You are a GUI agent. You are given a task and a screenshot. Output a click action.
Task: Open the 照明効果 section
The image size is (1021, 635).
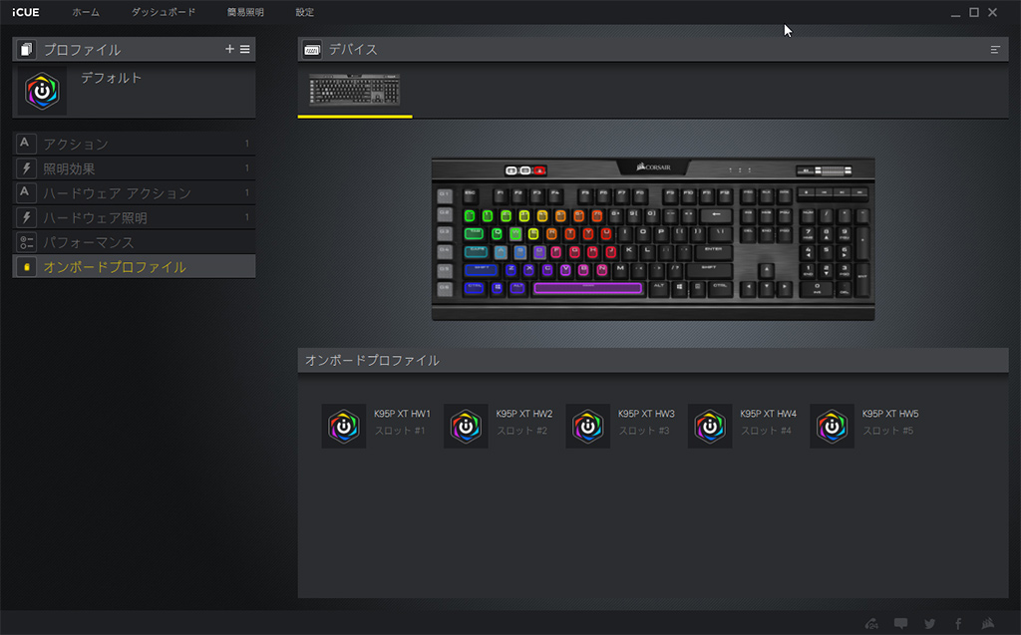pyautogui.click(x=134, y=168)
